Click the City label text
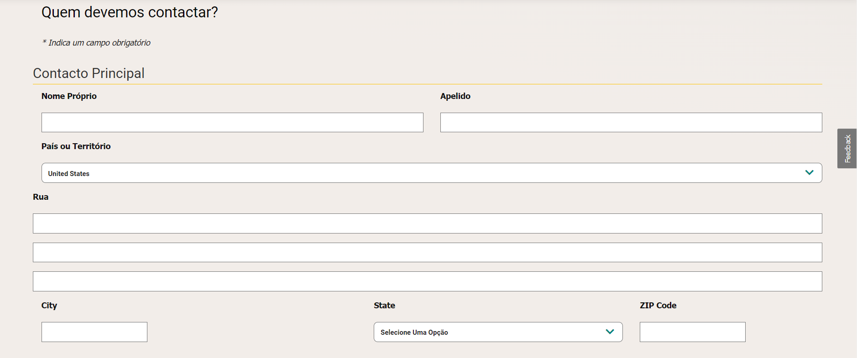 pyautogui.click(x=49, y=306)
